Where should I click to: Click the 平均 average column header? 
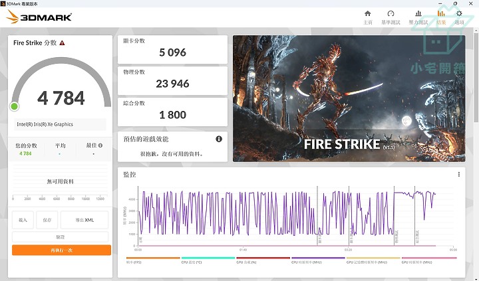point(60,145)
